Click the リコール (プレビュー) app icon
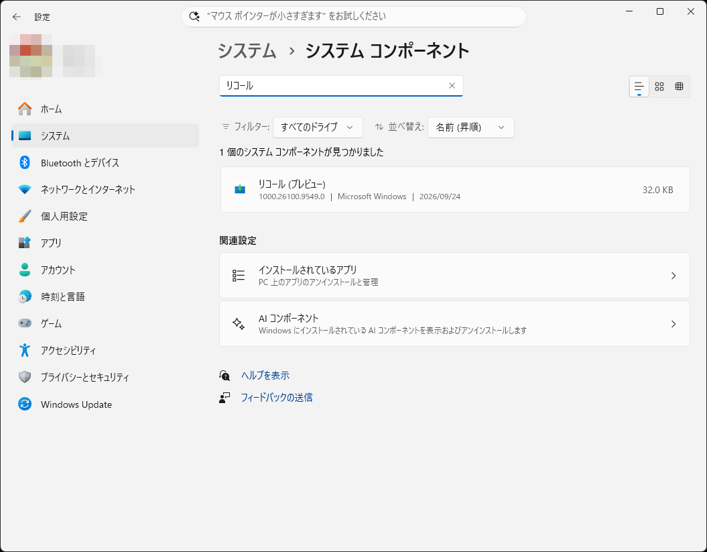 pyautogui.click(x=240, y=189)
